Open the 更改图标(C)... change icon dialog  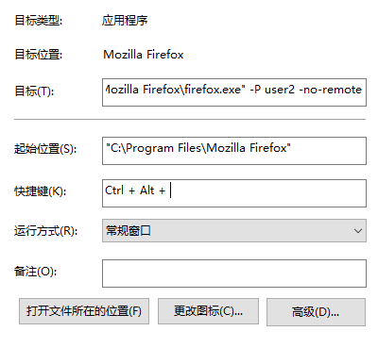click(208, 311)
